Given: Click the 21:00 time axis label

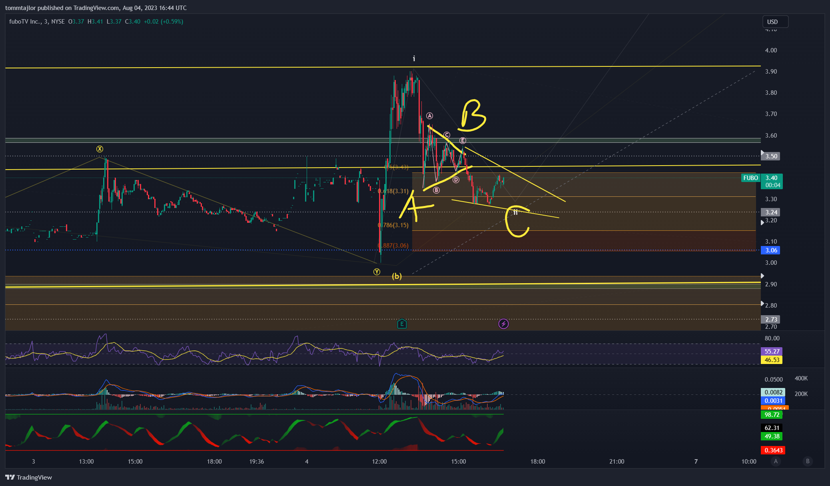Looking at the screenshot, I should click(x=617, y=461).
